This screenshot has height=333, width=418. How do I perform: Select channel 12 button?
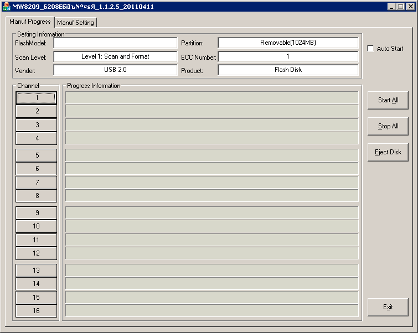tap(36, 253)
